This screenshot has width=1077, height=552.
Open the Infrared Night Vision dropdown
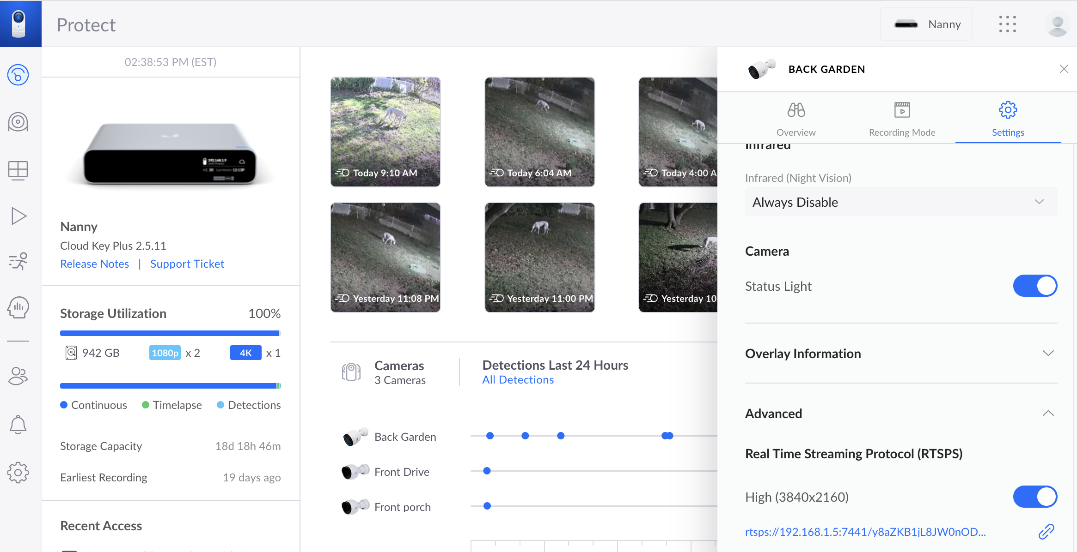900,202
